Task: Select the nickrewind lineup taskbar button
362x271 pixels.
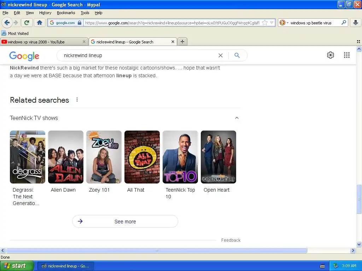Action: point(65,266)
